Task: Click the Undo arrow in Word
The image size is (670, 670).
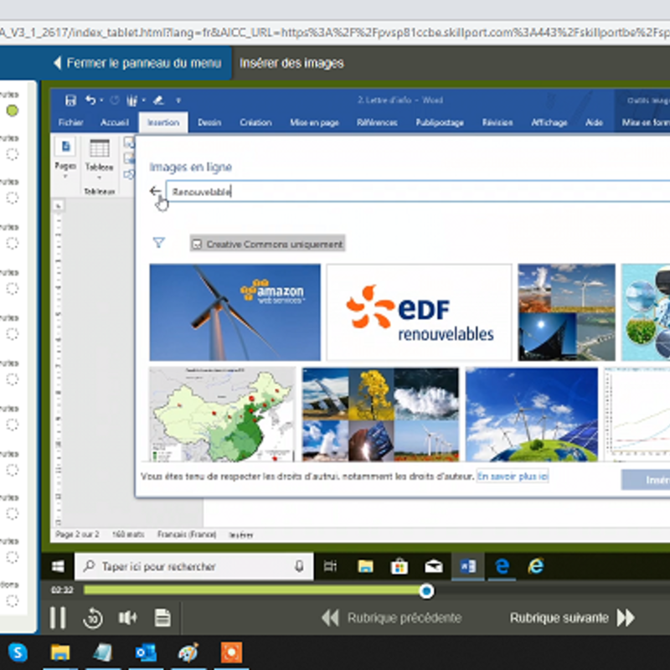Action: (x=90, y=100)
